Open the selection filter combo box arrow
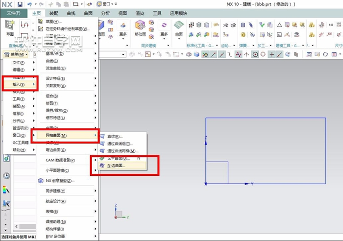 pyautogui.click(x=123, y=54)
